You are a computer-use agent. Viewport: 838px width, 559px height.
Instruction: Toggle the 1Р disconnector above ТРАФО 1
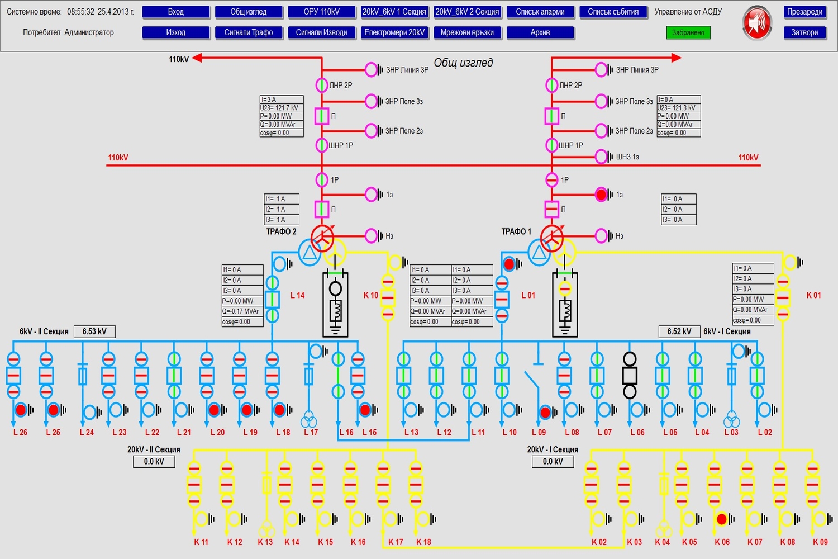click(x=552, y=180)
